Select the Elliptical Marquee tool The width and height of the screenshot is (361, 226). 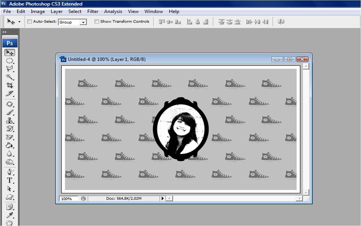pos(10,61)
